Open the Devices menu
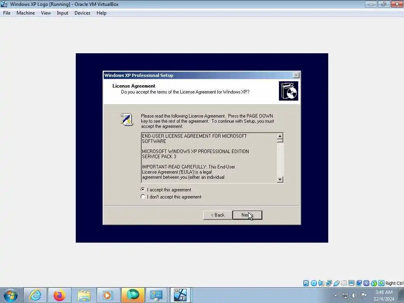 coord(82,13)
